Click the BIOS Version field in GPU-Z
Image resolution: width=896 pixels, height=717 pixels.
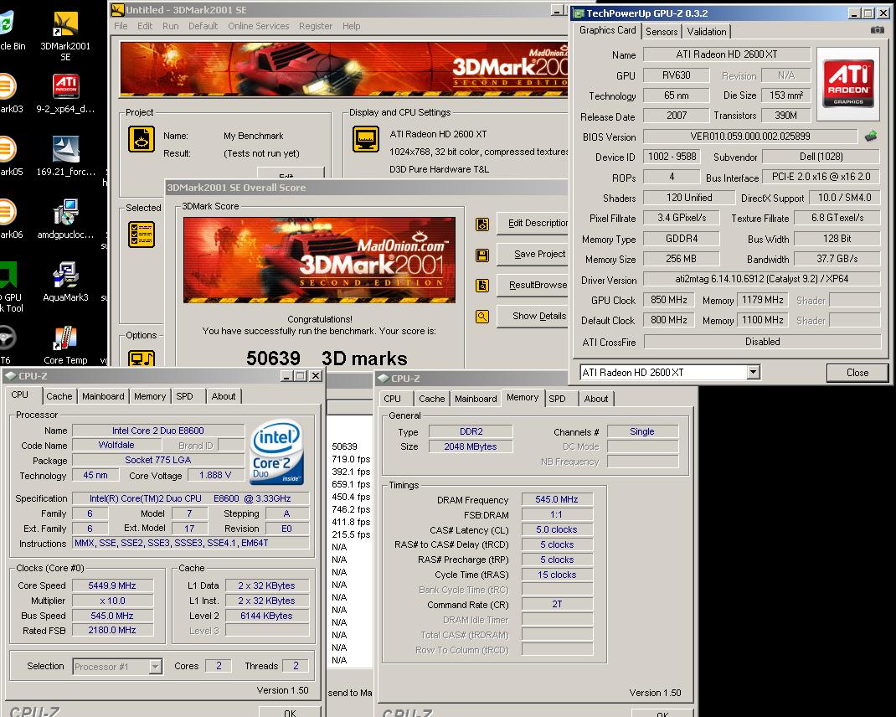pyautogui.click(x=749, y=136)
